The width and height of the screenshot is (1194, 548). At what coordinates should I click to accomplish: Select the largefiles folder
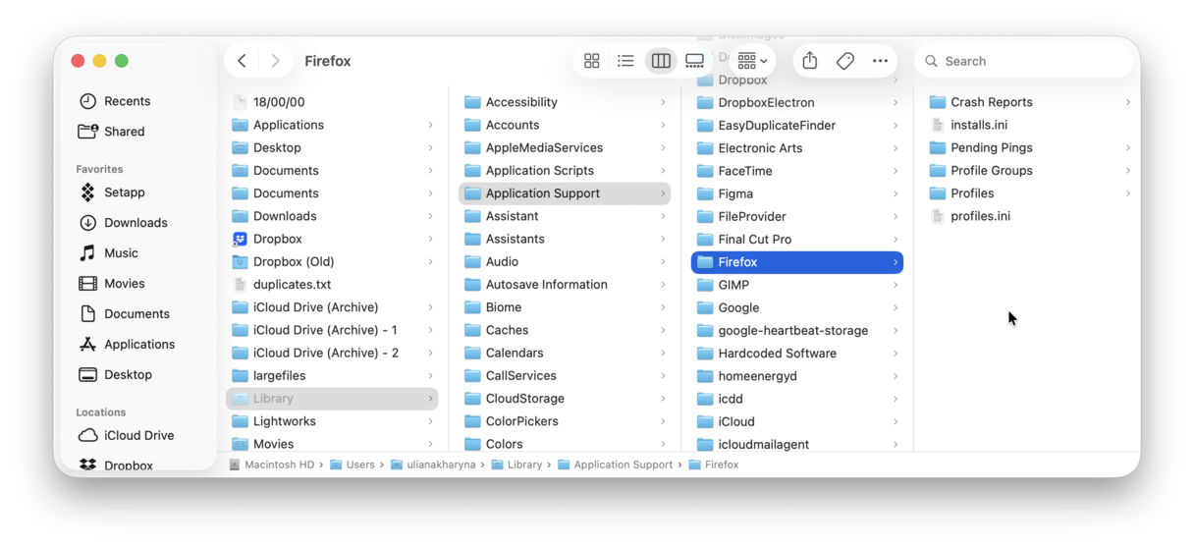coord(332,376)
